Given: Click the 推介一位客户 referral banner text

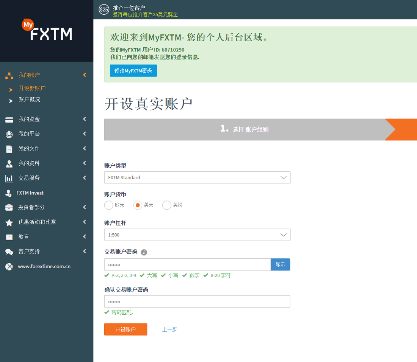Looking at the screenshot, I should pos(129,8).
